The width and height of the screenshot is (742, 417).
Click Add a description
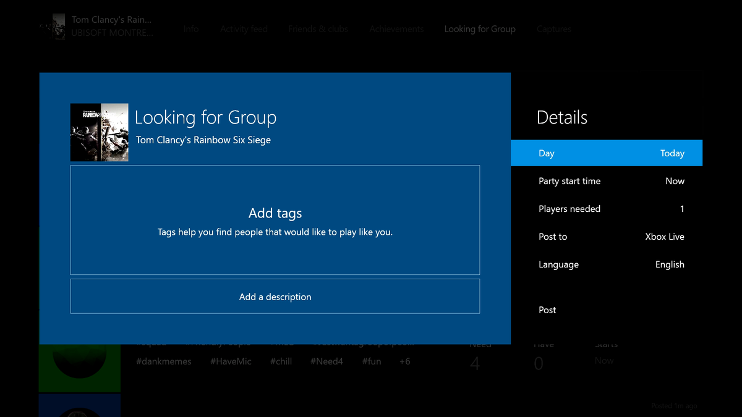click(275, 296)
